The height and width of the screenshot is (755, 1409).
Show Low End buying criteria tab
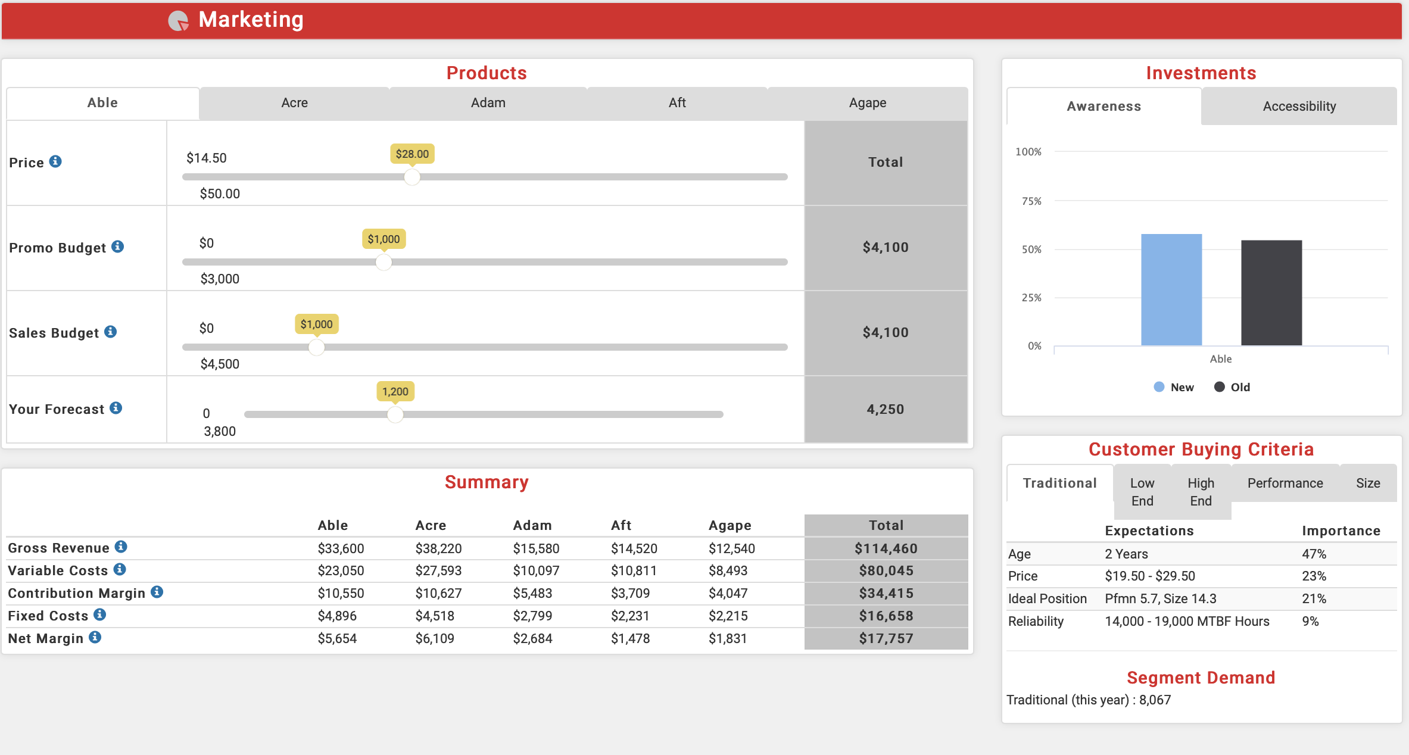click(1142, 492)
